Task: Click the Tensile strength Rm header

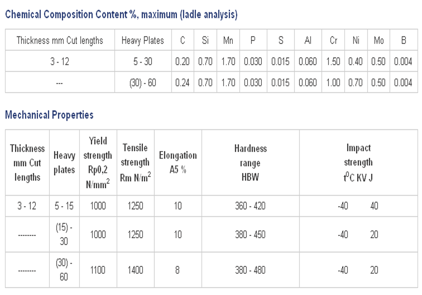Action: coord(135,162)
